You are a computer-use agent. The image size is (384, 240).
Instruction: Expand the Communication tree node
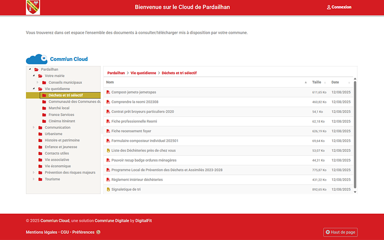point(34,127)
